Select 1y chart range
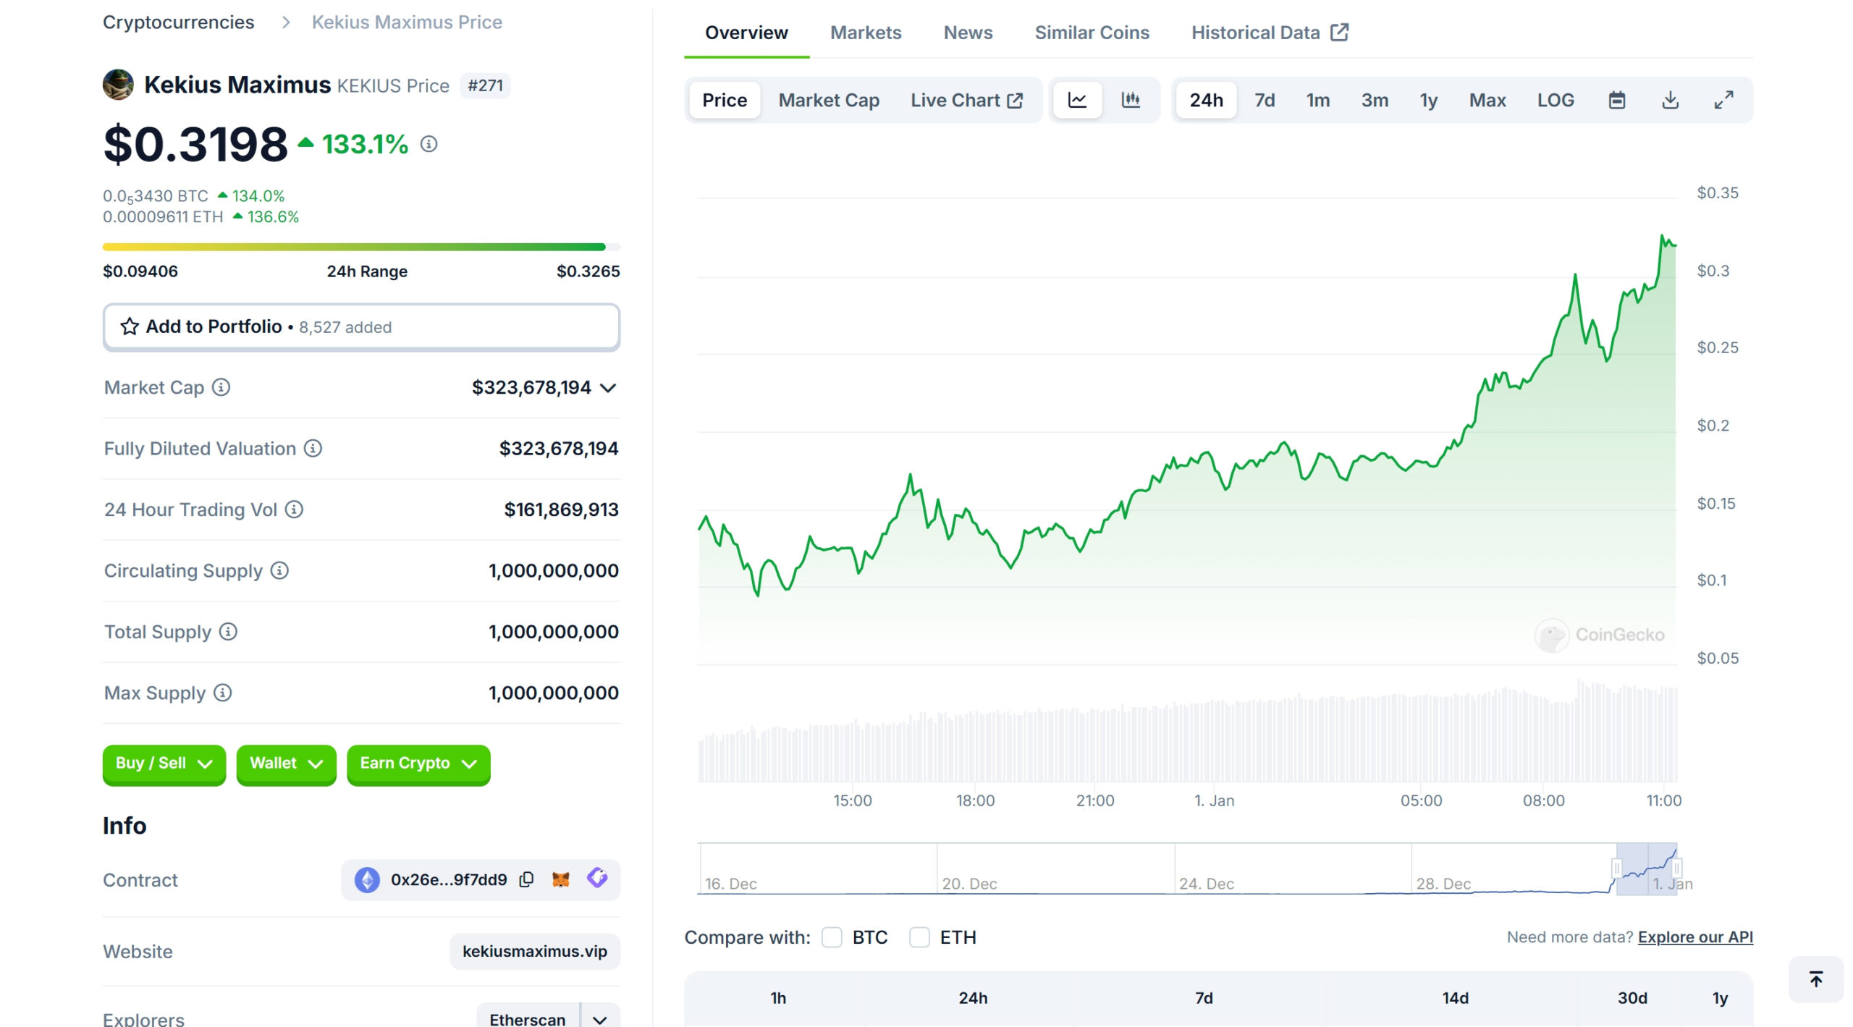Viewport: 1853px width, 1027px height. (x=1428, y=100)
